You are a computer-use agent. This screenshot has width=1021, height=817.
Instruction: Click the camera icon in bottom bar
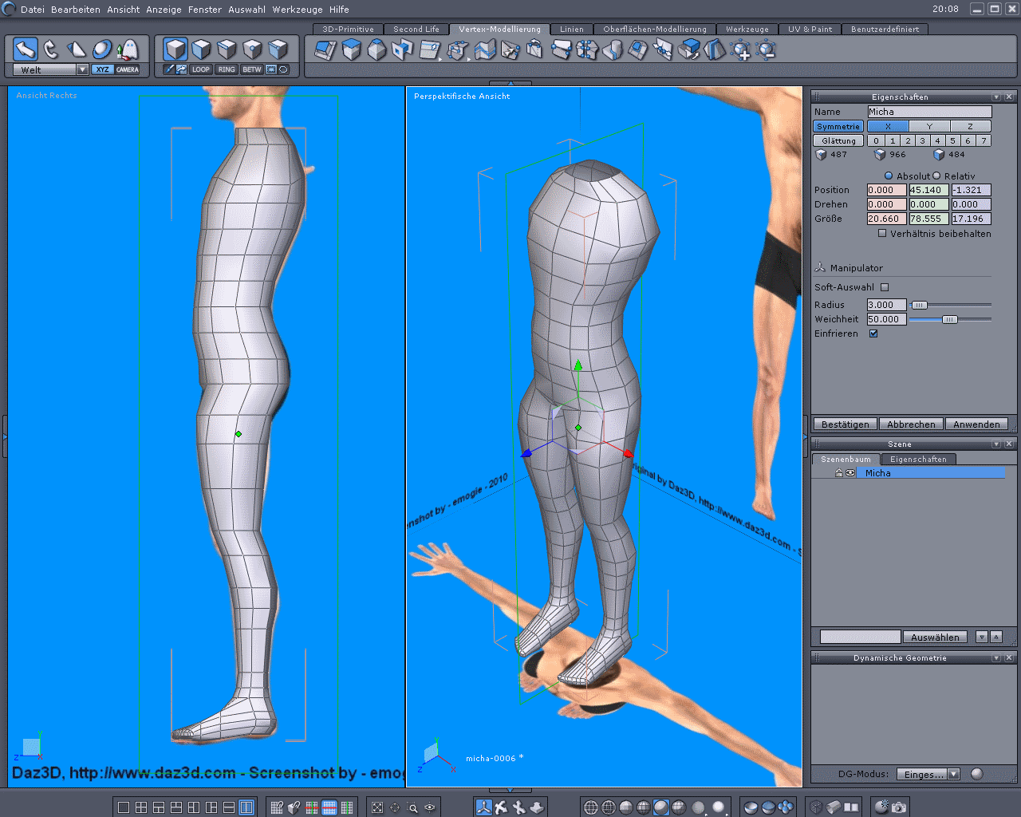point(899,807)
